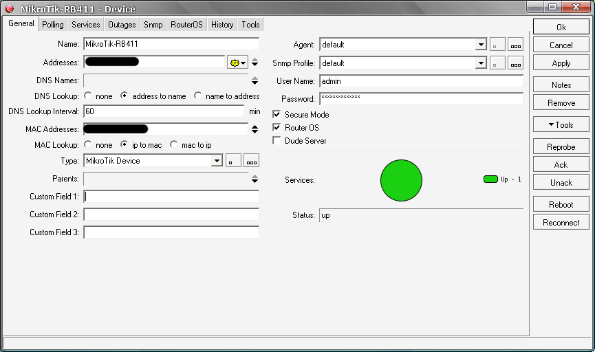Click the Custom Field 1 input
Screen dimensions: 595x352
[x=171, y=197]
